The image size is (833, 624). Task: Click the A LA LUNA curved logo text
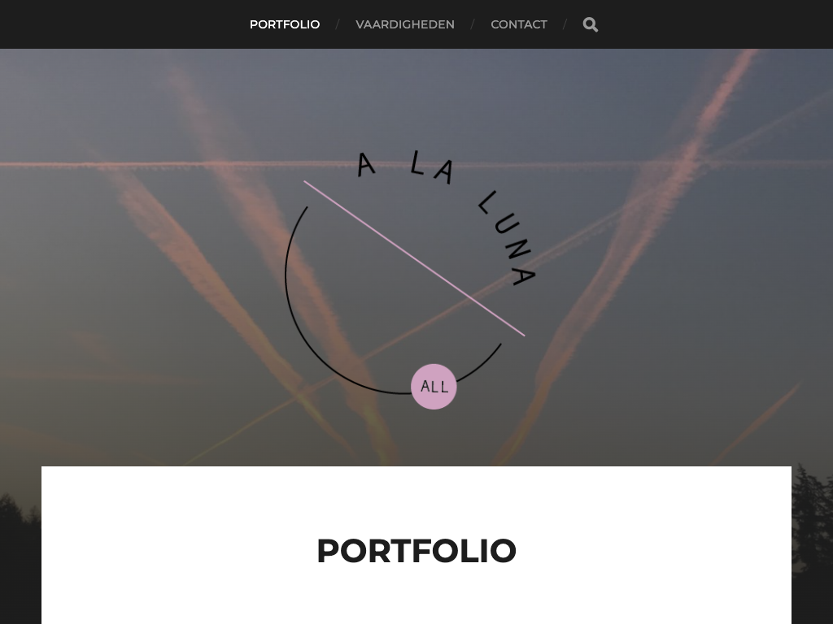click(x=447, y=218)
